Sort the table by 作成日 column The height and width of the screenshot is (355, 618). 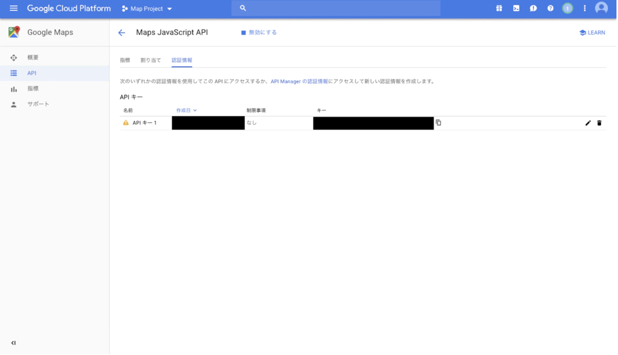[x=187, y=110]
